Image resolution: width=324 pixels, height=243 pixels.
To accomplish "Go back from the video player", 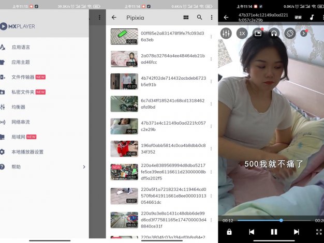I will click(x=226, y=18).
